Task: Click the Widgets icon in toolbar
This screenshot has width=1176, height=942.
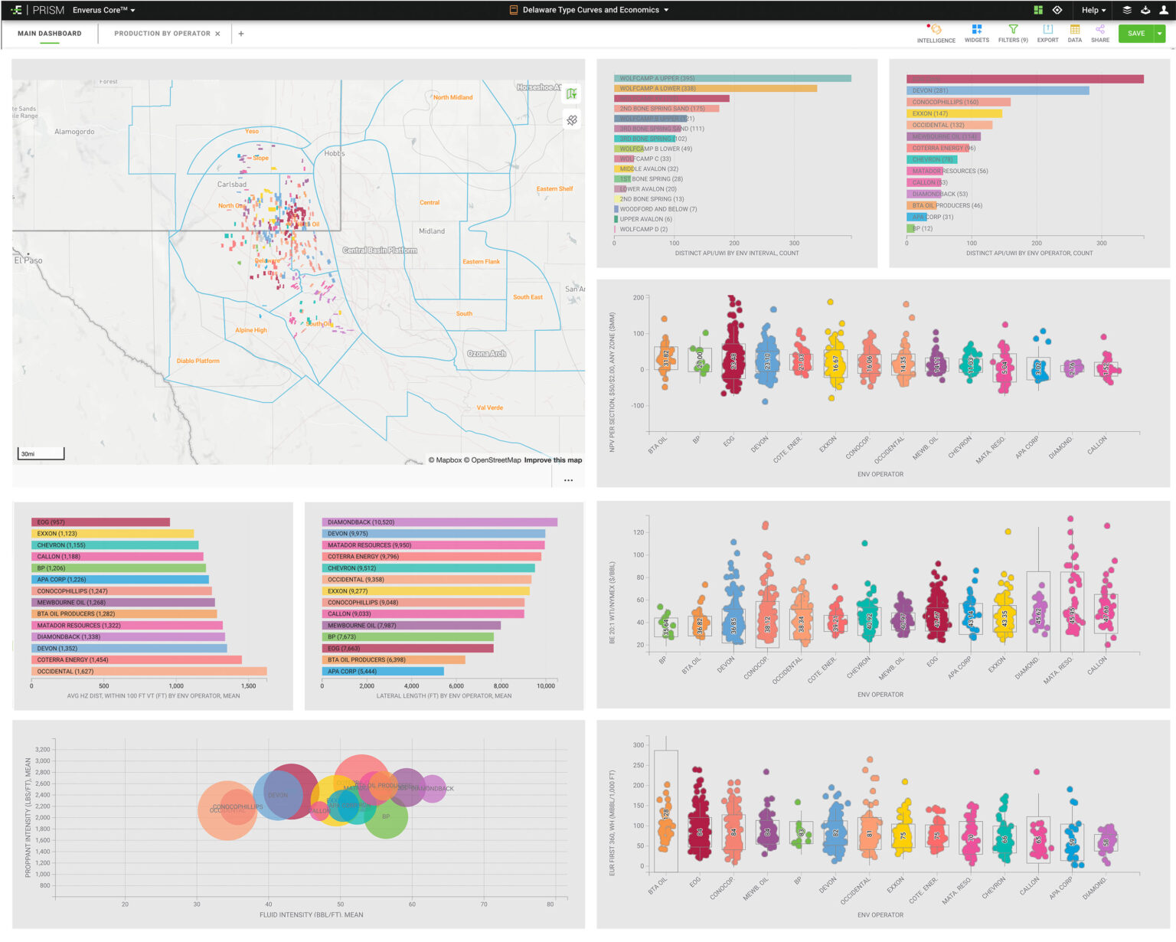Action: [976, 30]
